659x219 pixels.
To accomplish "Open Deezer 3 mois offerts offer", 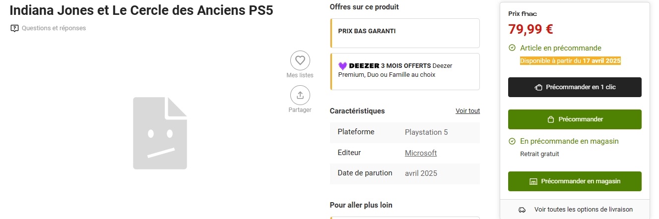I will tap(405, 72).
